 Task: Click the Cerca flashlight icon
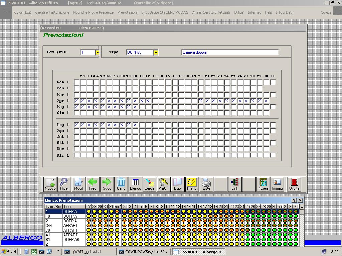tap(149, 184)
